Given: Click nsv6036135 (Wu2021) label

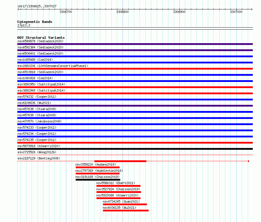Looking at the screenshot, I should tap(119, 208).
